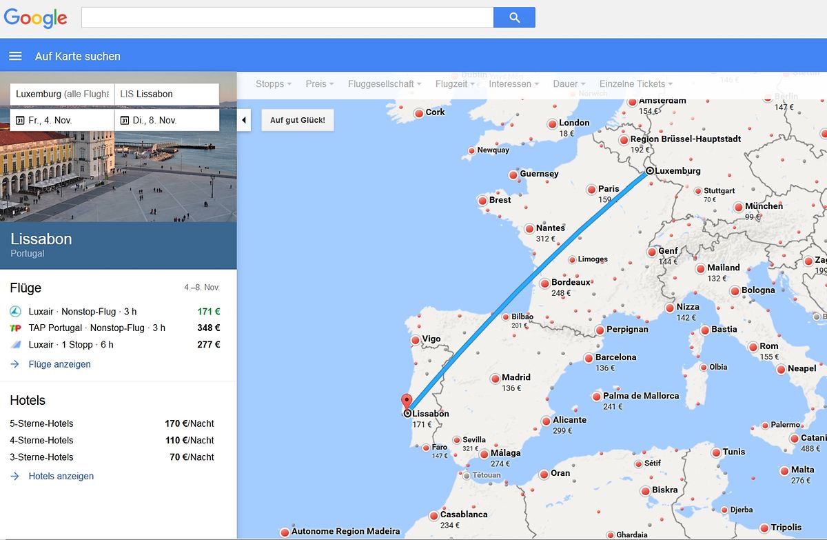Click the red Lissabon map pin
Screen dimensions: 827x540
(x=407, y=401)
